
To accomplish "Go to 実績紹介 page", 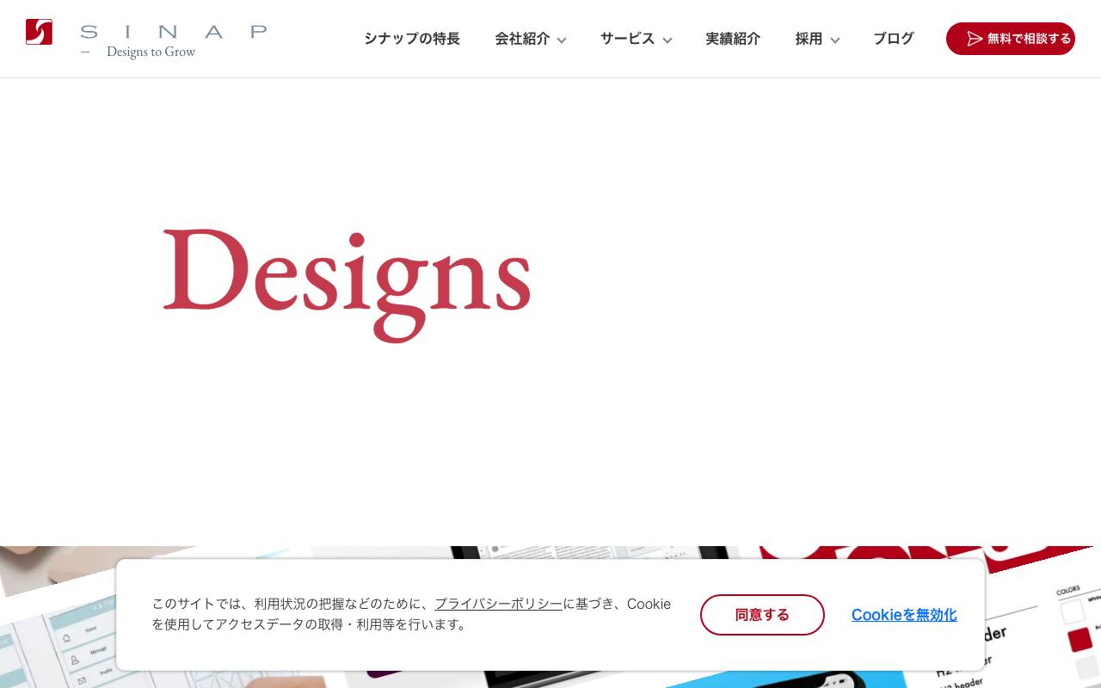I will (733, 39).
